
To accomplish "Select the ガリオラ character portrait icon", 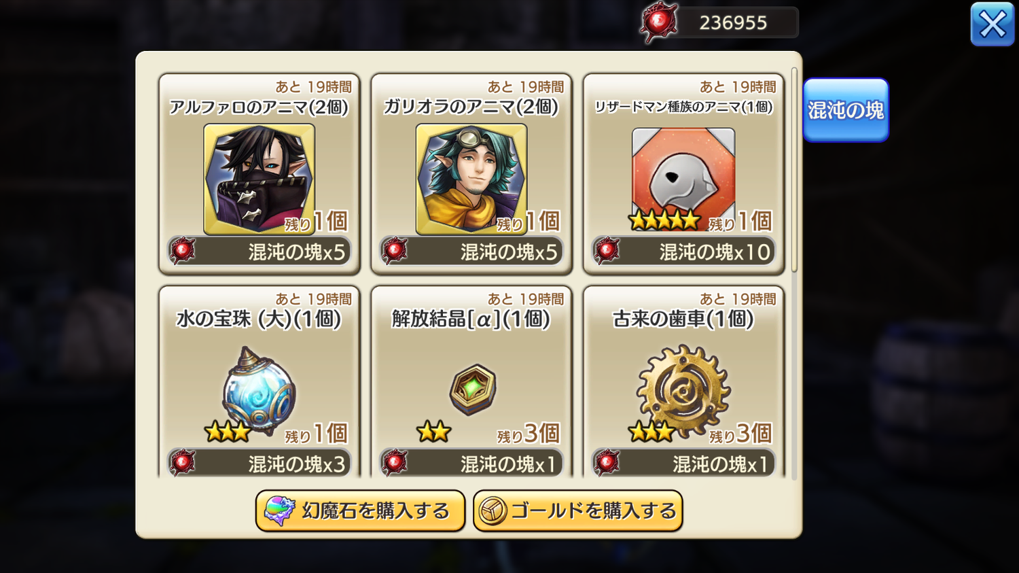I will pyautogui.click(x=471, y=179).
